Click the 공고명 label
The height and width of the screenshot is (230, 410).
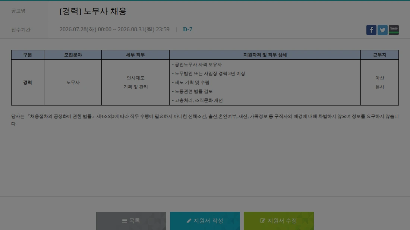coord(18,11)
